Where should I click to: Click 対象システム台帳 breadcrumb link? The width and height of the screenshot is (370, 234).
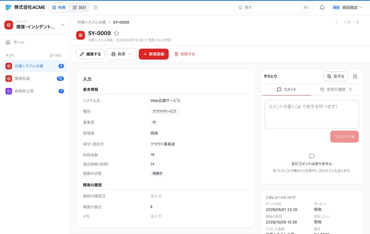[x=92, y=22]
